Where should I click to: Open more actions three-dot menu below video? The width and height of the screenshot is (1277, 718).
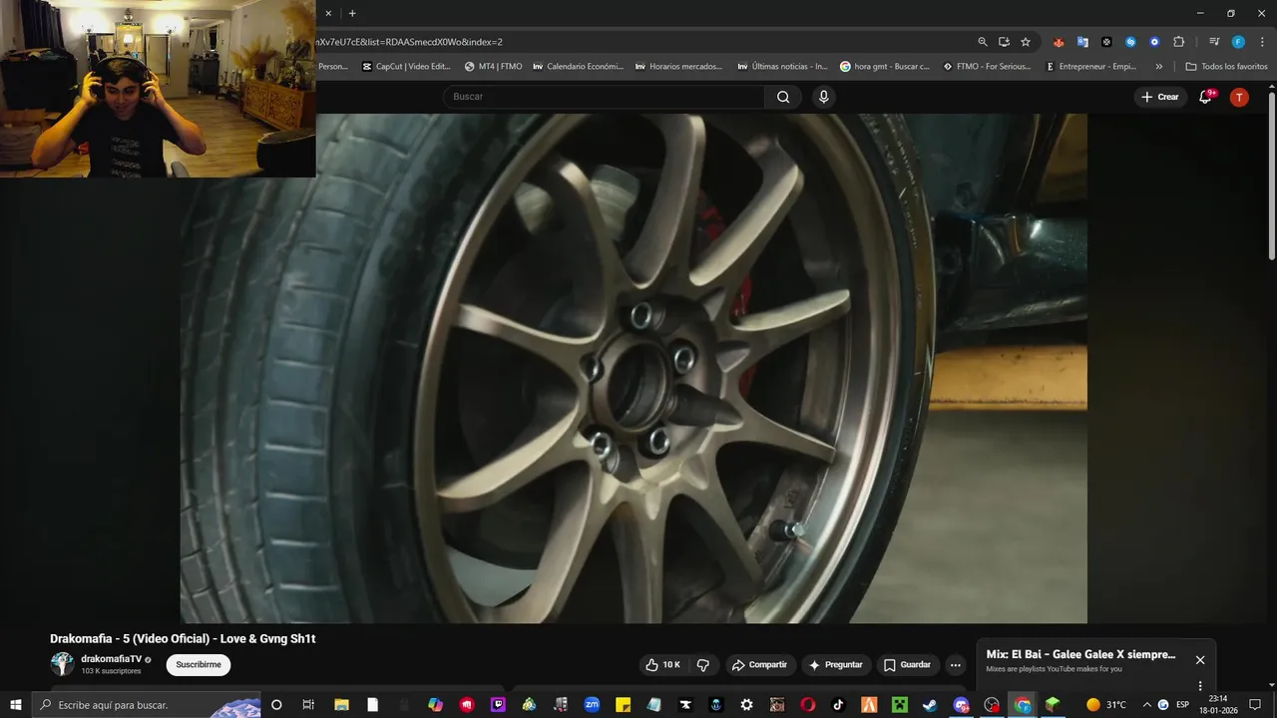[x=956, y=665]
